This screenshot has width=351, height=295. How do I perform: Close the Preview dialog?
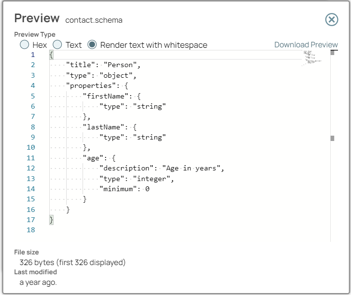pos(331,19)
